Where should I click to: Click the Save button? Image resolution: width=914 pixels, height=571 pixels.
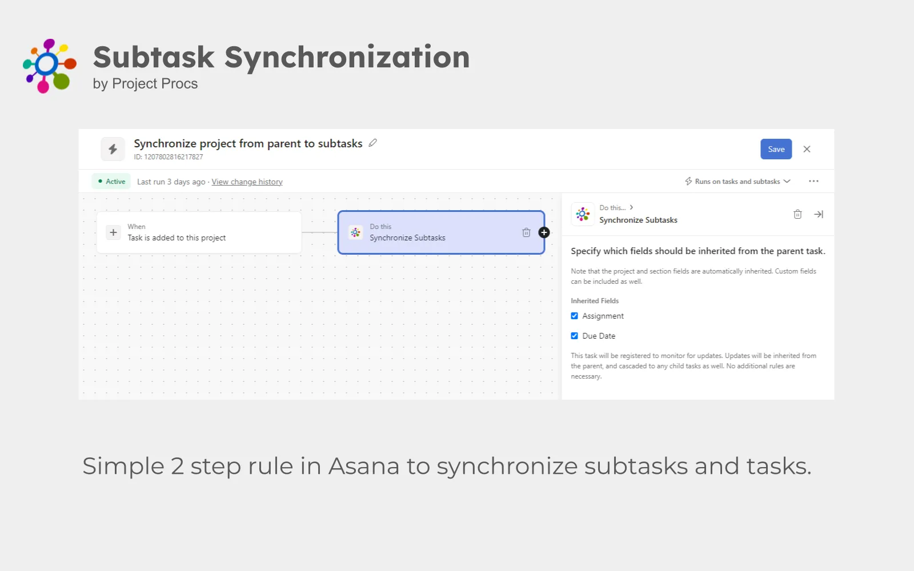pos(776,149)
